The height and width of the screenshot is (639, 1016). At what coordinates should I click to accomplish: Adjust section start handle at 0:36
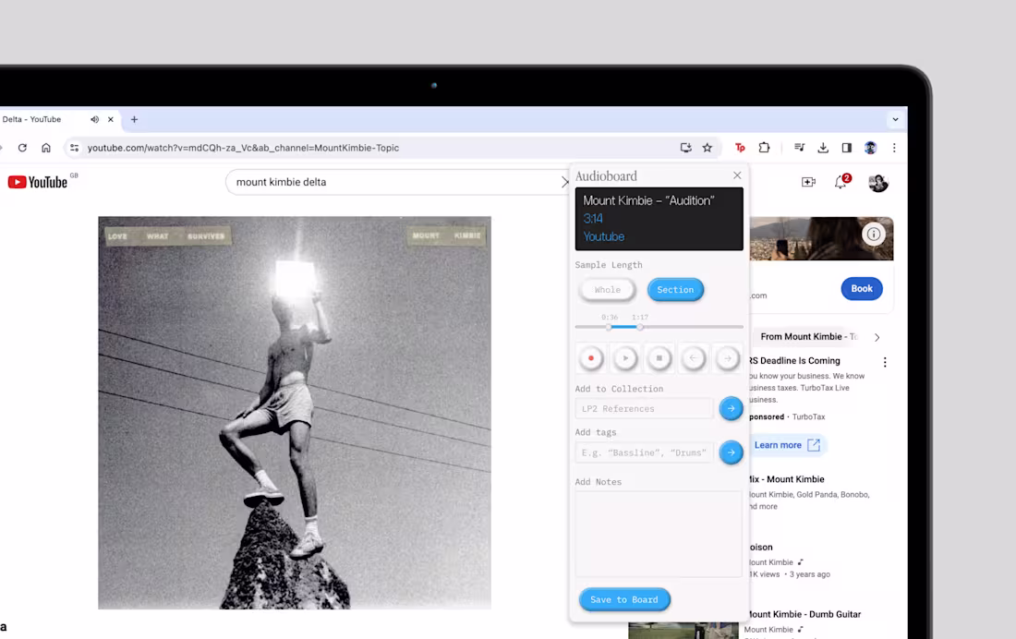click(609, 327)
